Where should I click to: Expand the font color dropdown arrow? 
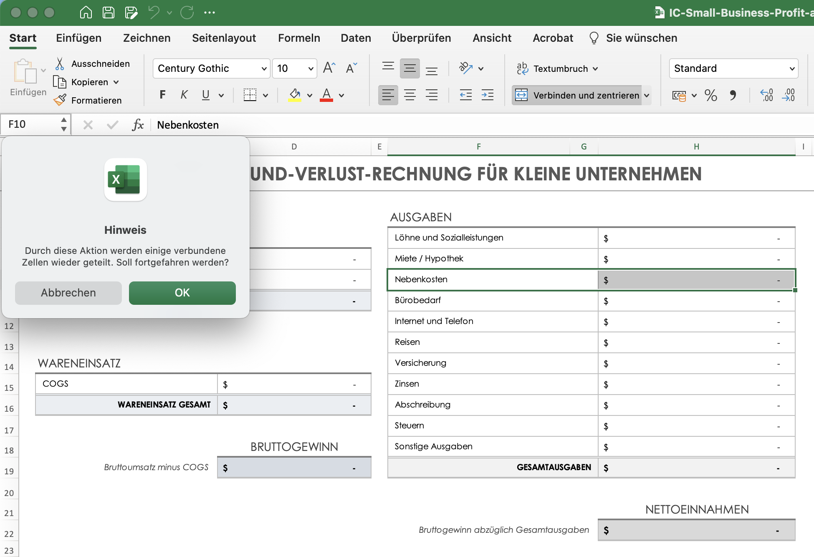coord(341,95)
